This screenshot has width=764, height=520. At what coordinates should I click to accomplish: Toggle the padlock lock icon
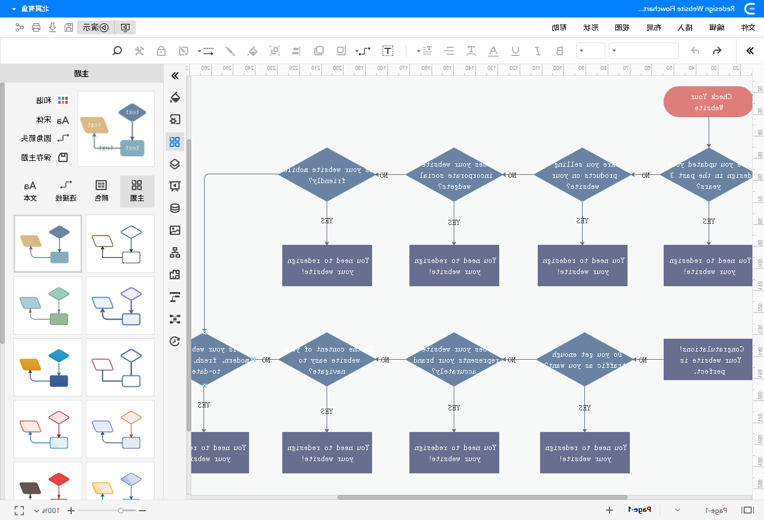click(x=161, y=51)
